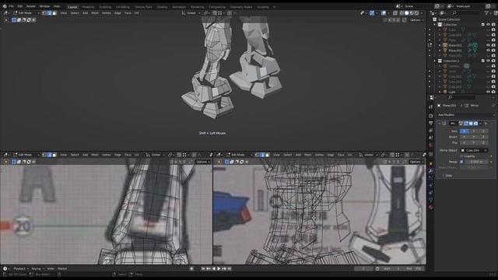This screenshot has height=280, width=498.
Task: Switch to the Shading workspace tab
Action: click(x=162, y=7)
